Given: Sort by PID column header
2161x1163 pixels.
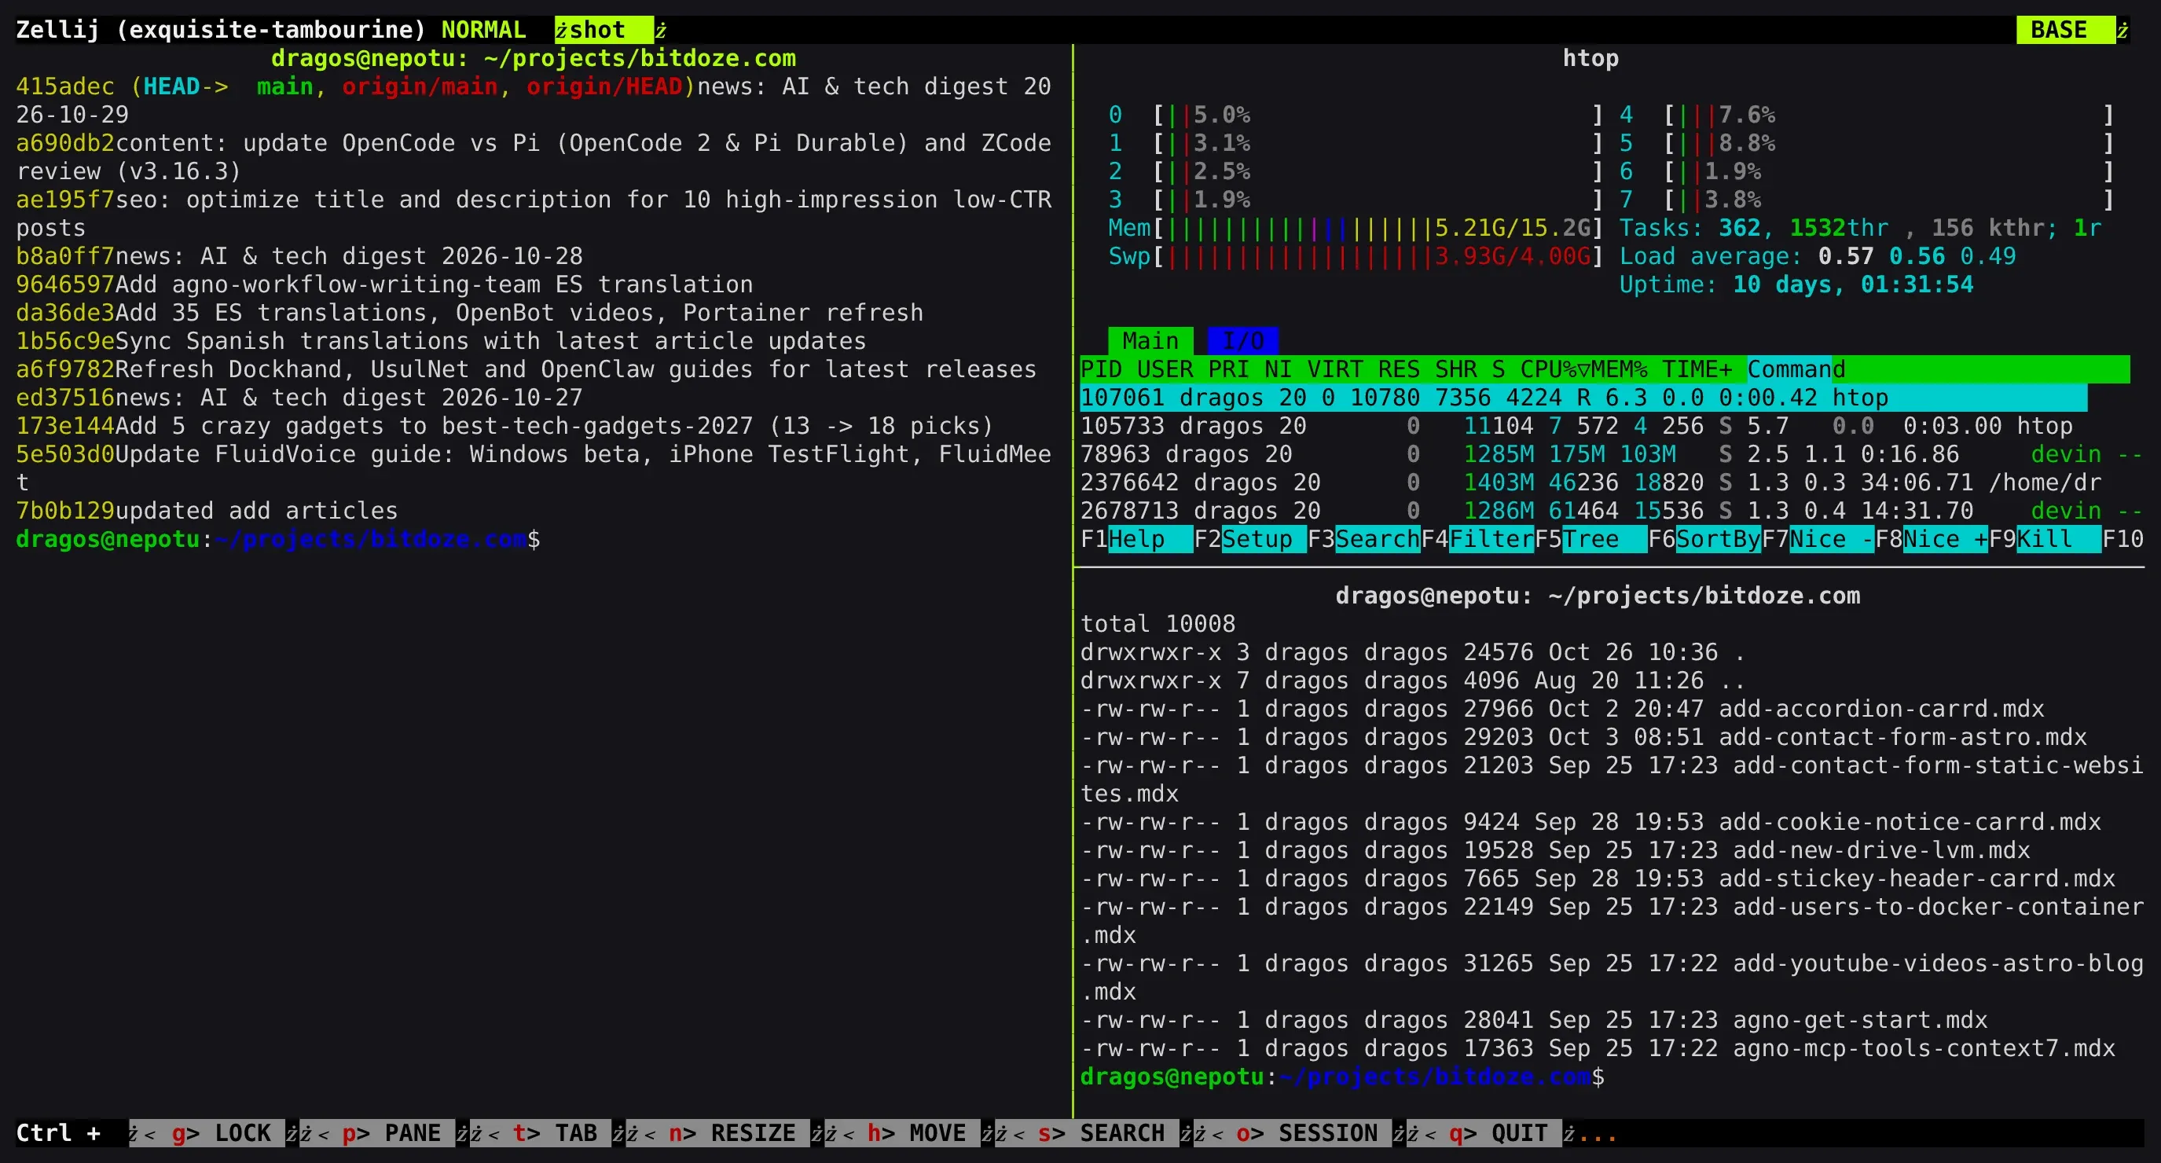Looking at the screenshot, I should pos(1101,369).
